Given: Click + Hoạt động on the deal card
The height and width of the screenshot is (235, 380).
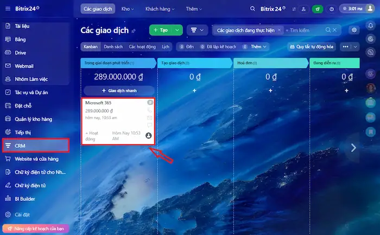Looking at the screenshot, I should coord(92,136).
